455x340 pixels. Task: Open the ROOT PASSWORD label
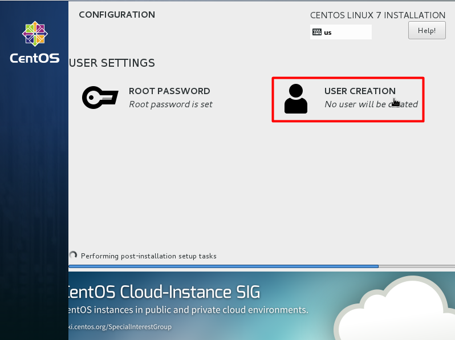pyautogui.click(x=169, y=91)
